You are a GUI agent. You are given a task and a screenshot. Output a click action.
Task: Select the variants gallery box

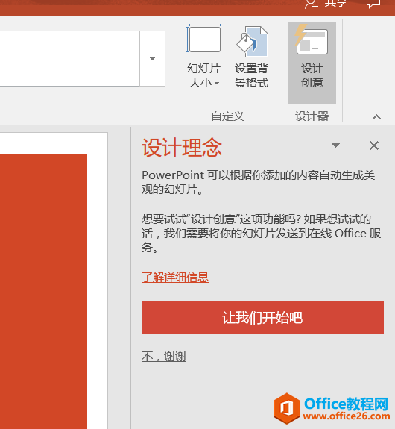[70, 58]
